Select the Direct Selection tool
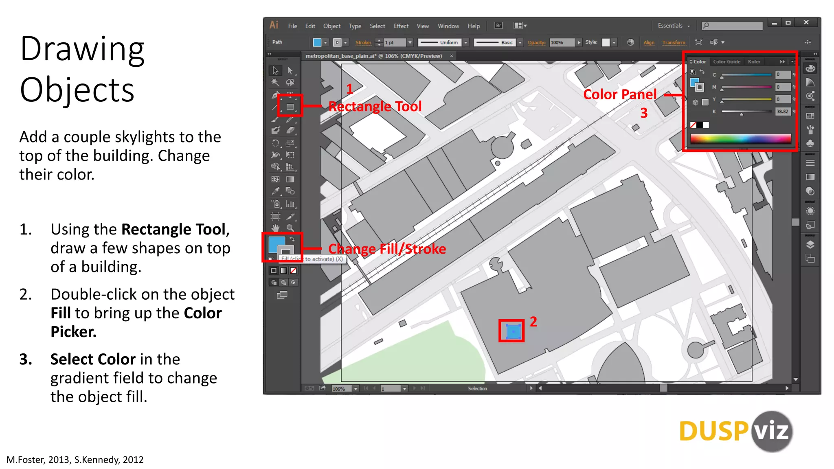Image resolution: width=834 pixels, height=469 pixels. point(290,70)
